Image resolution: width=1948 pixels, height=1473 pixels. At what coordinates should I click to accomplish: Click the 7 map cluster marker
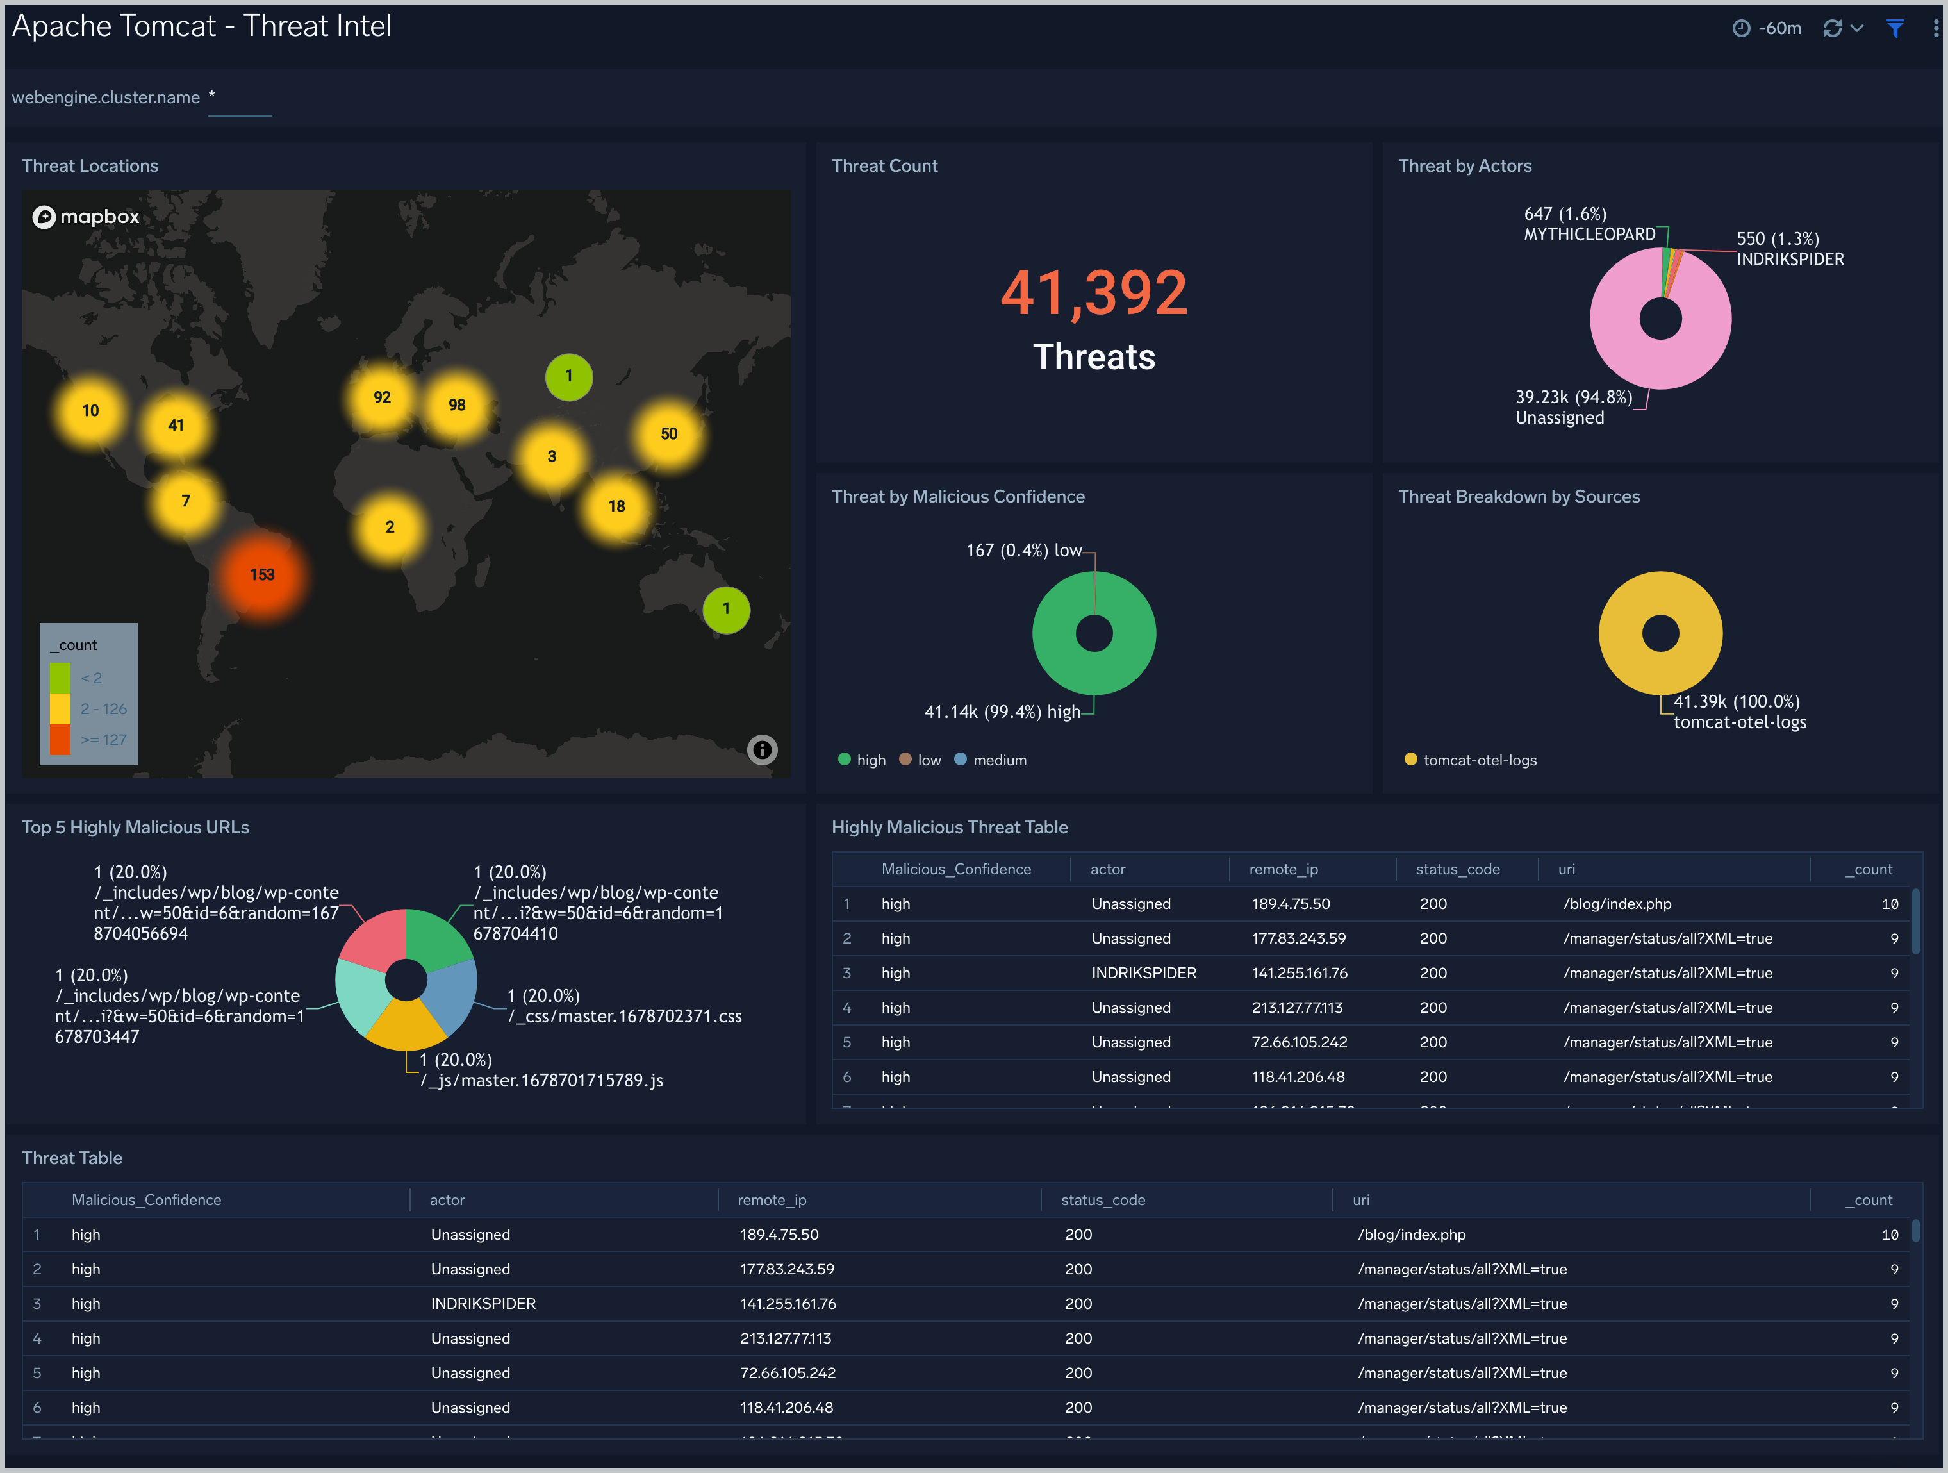pyautogui.click(x=186, y=501)
